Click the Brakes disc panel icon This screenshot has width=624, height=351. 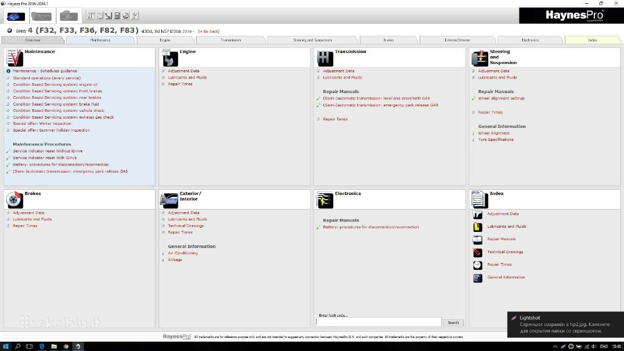[x=15, y=199]
